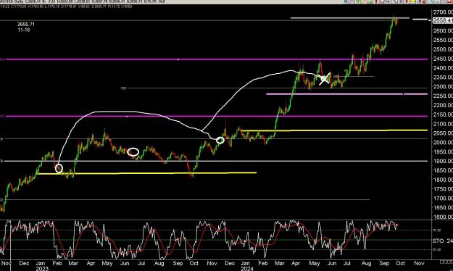
Task: Click the 2300.00 label on the price axis
Action: tap(443, 86)
